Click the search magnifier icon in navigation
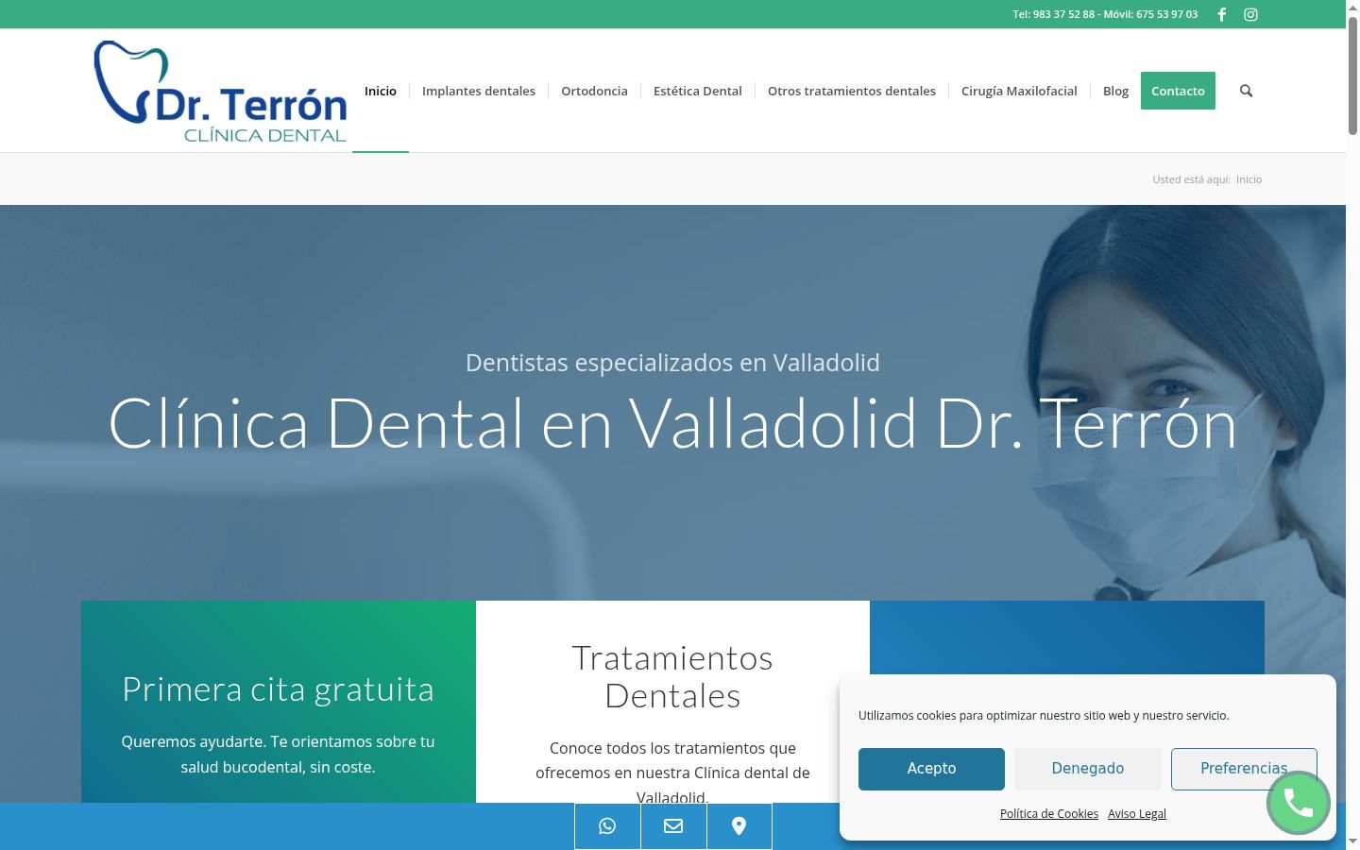The height and width of the screenshot is (850, 1360). tap(1246, 91)
